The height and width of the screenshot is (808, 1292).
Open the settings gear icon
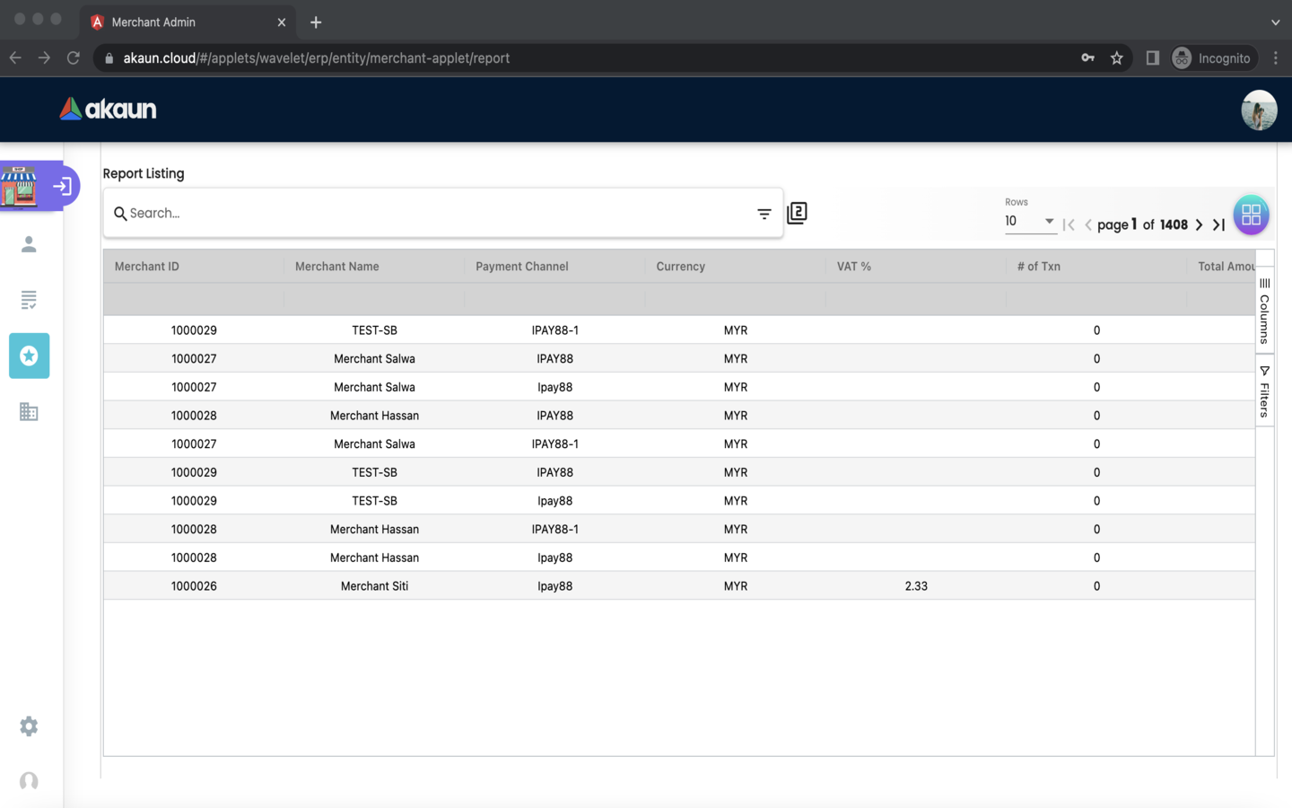point(29,726)
